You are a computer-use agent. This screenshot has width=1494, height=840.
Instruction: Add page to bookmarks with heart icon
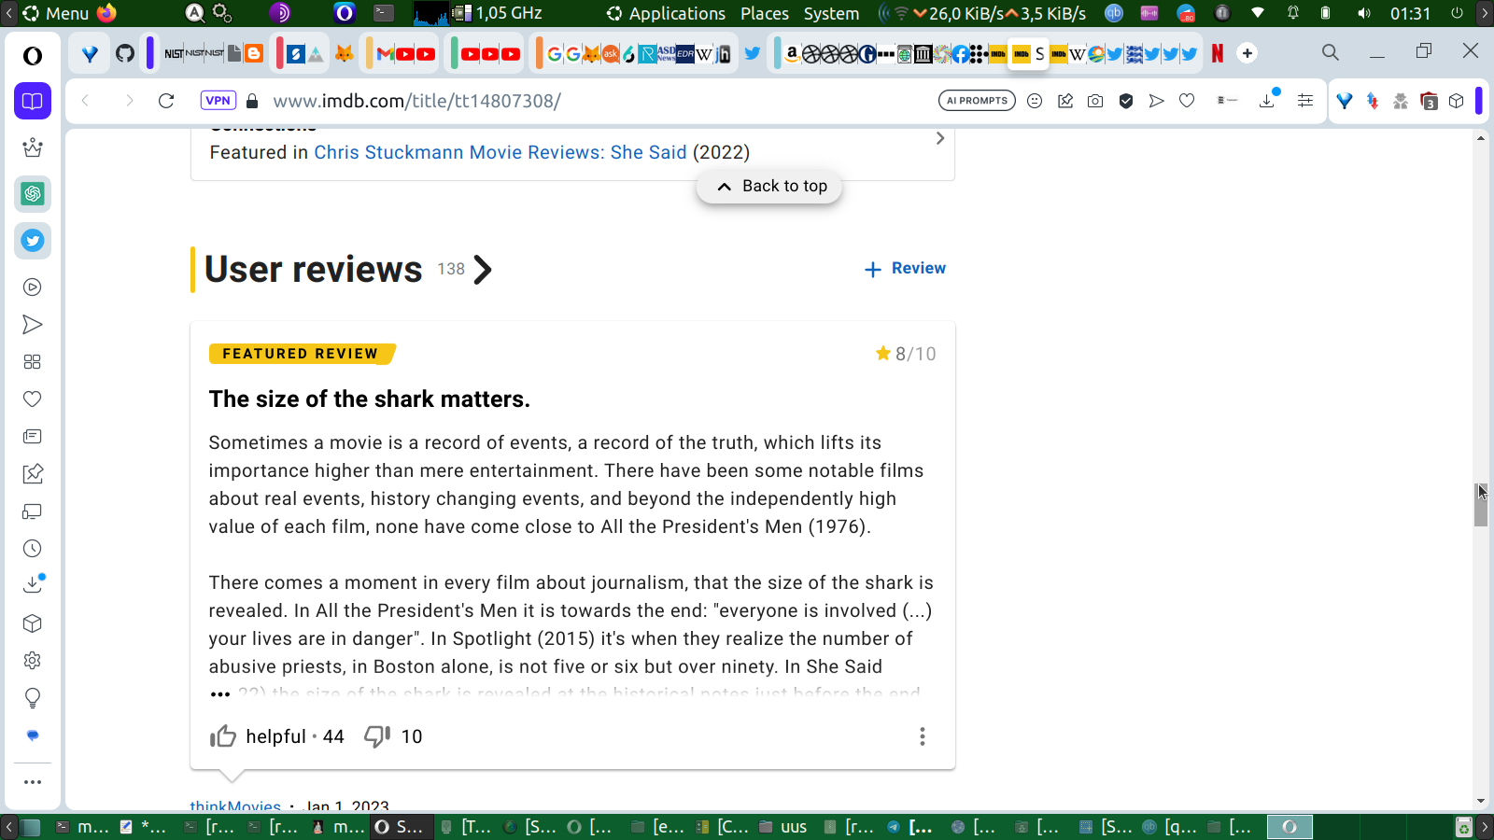[1187, 101]
